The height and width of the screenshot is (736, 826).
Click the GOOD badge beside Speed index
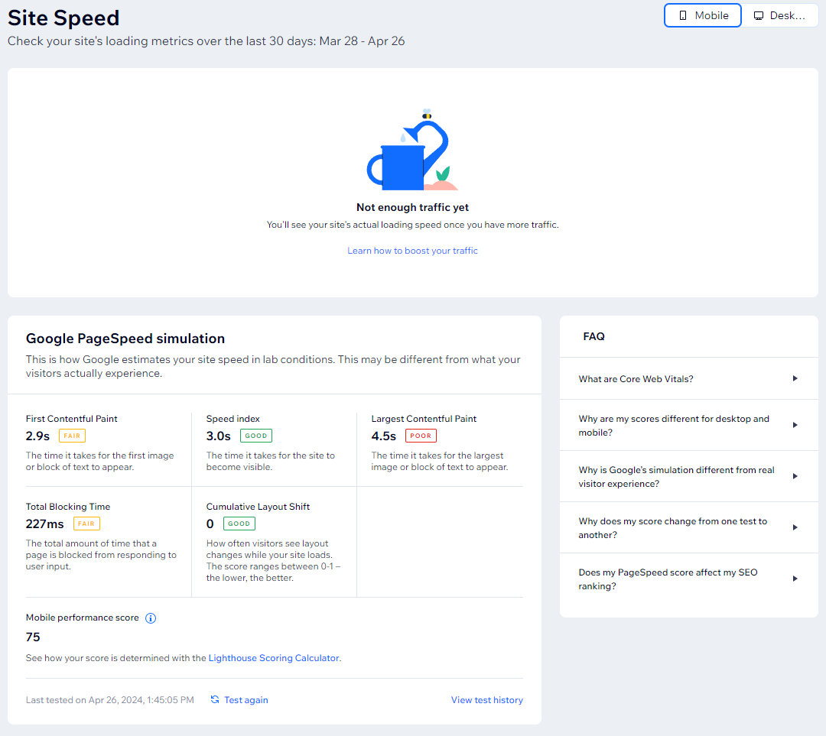click(255, 436)
